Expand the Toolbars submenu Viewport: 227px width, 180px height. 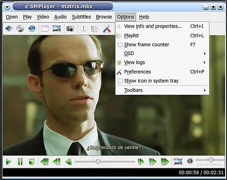[162, 90]
